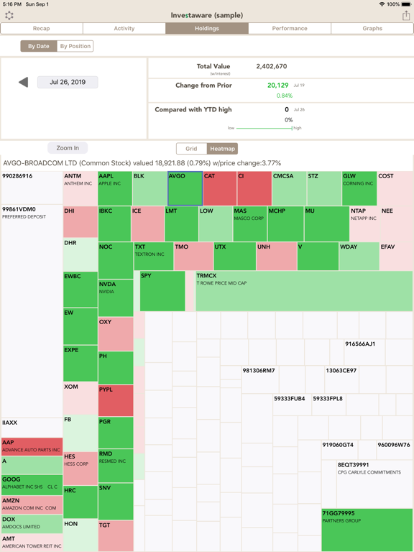Tap the SPY tile
Viewport: 414px width, 552px height.
(x=162, y=291)
